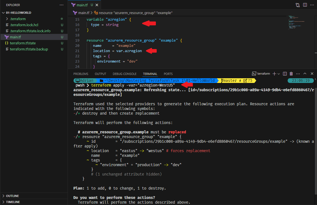This screenshot has height=205, width=317.
Task: Click the "Plan: 1 to add" summary line
Action: point(119,188)
